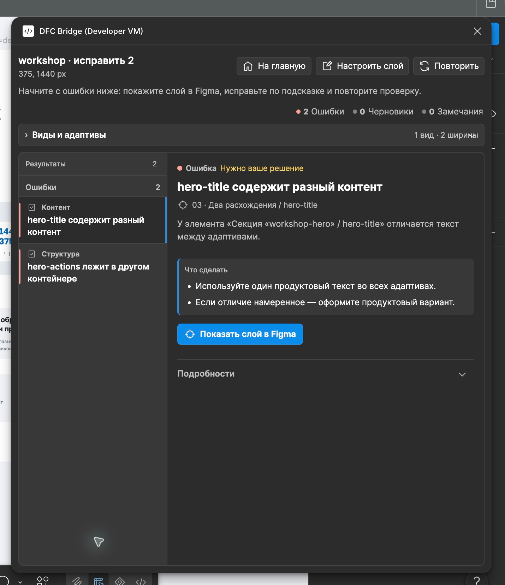Go to the home screen via На главную
505x585 pixels.
pyautogui.click(x=274, y=66)
